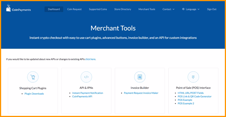The width and height of the screenshot is (226, 117).
Task: Open the Store Directory menu item
Action: pos(123,9)
